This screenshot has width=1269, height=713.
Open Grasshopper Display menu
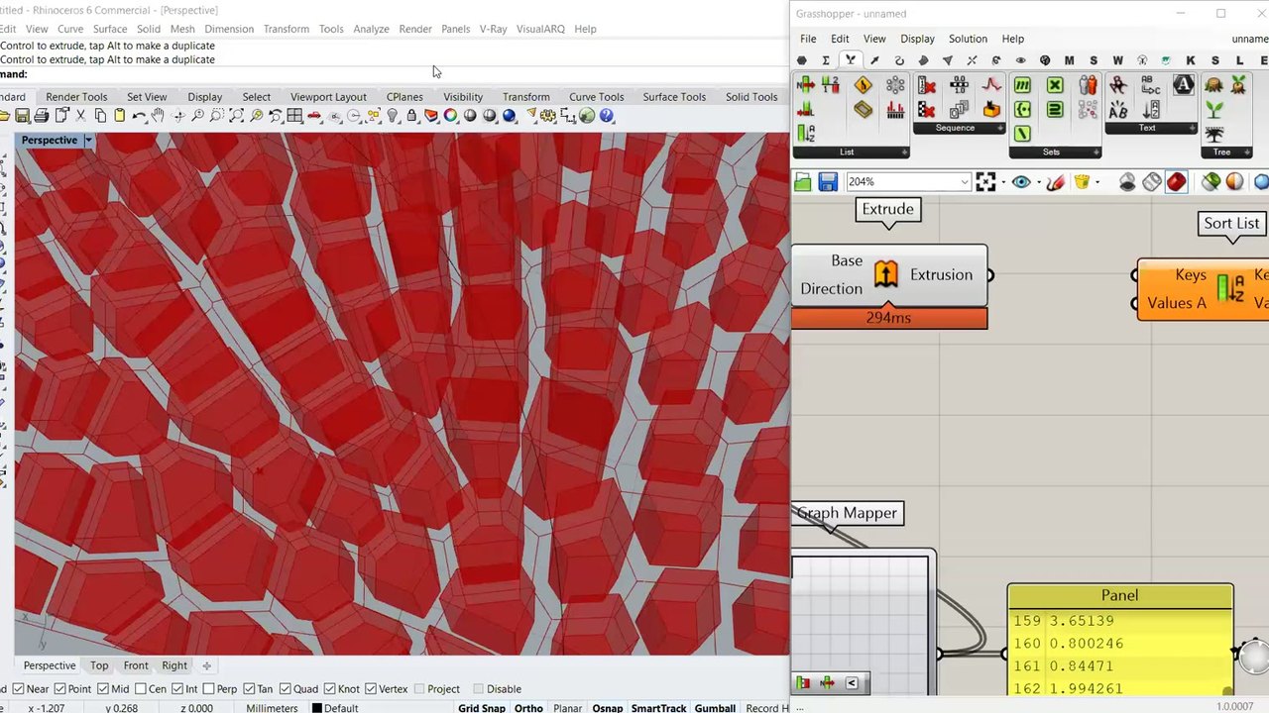pos(917,39)
